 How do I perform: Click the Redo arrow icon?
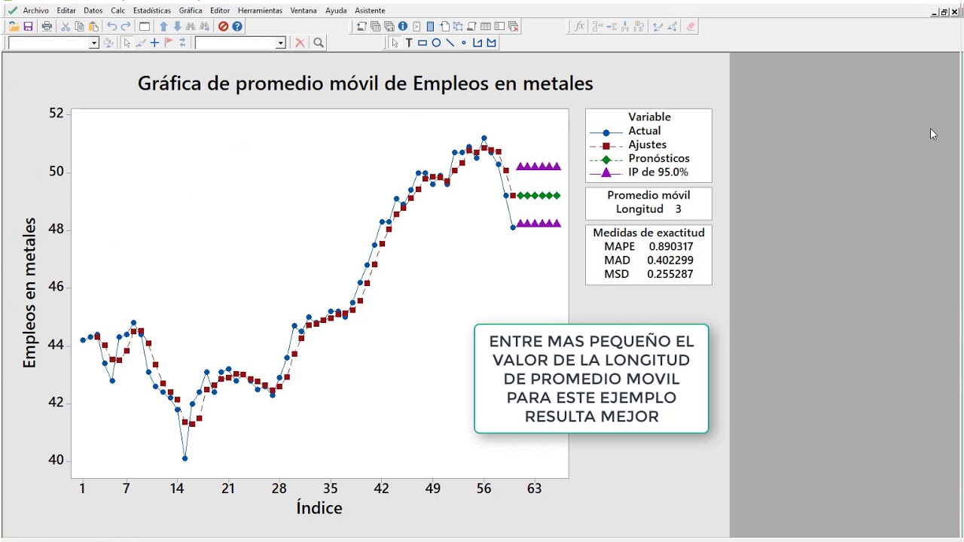tap(126, 26)
